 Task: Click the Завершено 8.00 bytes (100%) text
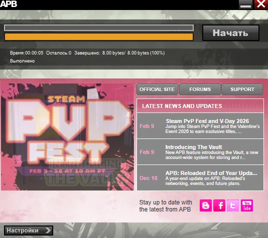[119, 53]
